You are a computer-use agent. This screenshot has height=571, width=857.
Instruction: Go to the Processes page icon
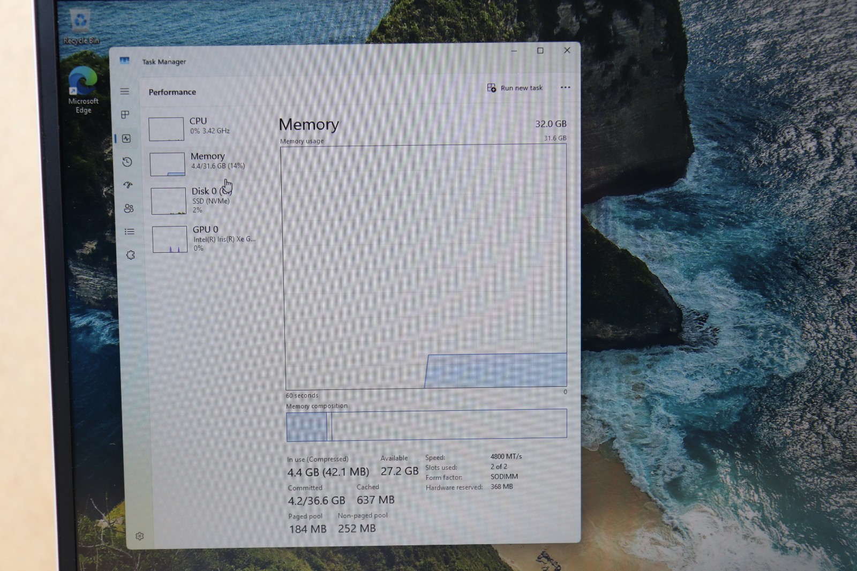(x=125, y=115)
